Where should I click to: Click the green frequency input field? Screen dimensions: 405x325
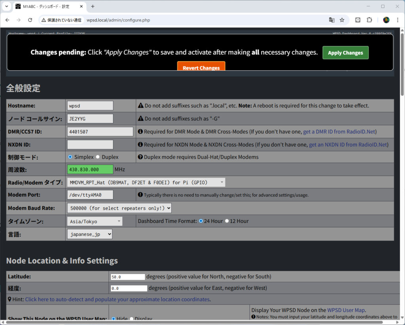pyautogui.click(x=90, y=169)
